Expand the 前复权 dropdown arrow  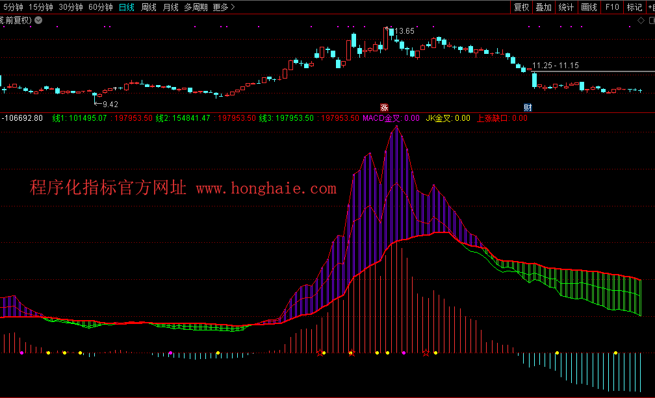pyautogui.click(x=38, y=20)
